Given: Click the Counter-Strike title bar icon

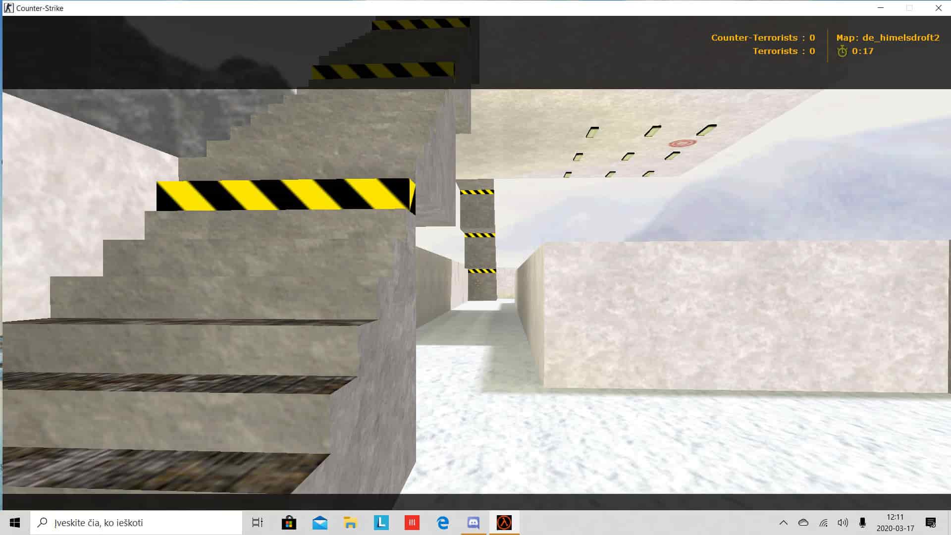Looking at the screenshot, I should click(9, 8).
